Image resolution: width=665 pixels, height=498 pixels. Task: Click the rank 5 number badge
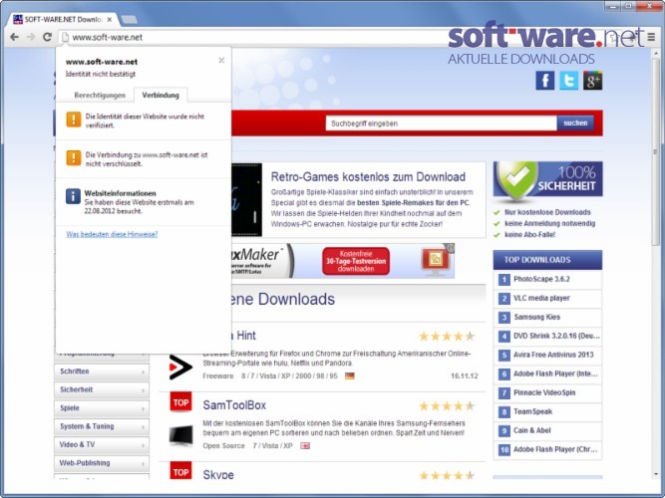pyautogui.click(x=503, y=356)
